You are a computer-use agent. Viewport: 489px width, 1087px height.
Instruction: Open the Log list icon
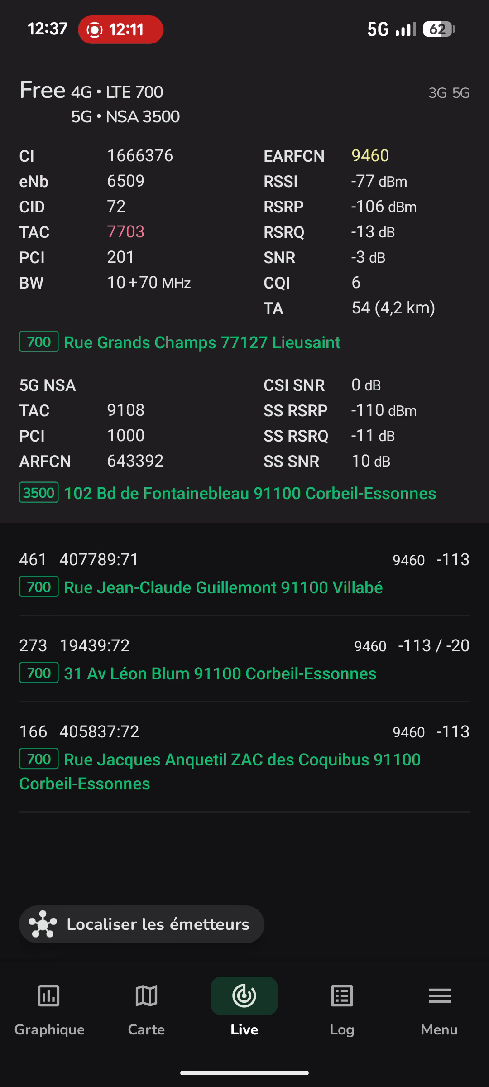[342, 996]
